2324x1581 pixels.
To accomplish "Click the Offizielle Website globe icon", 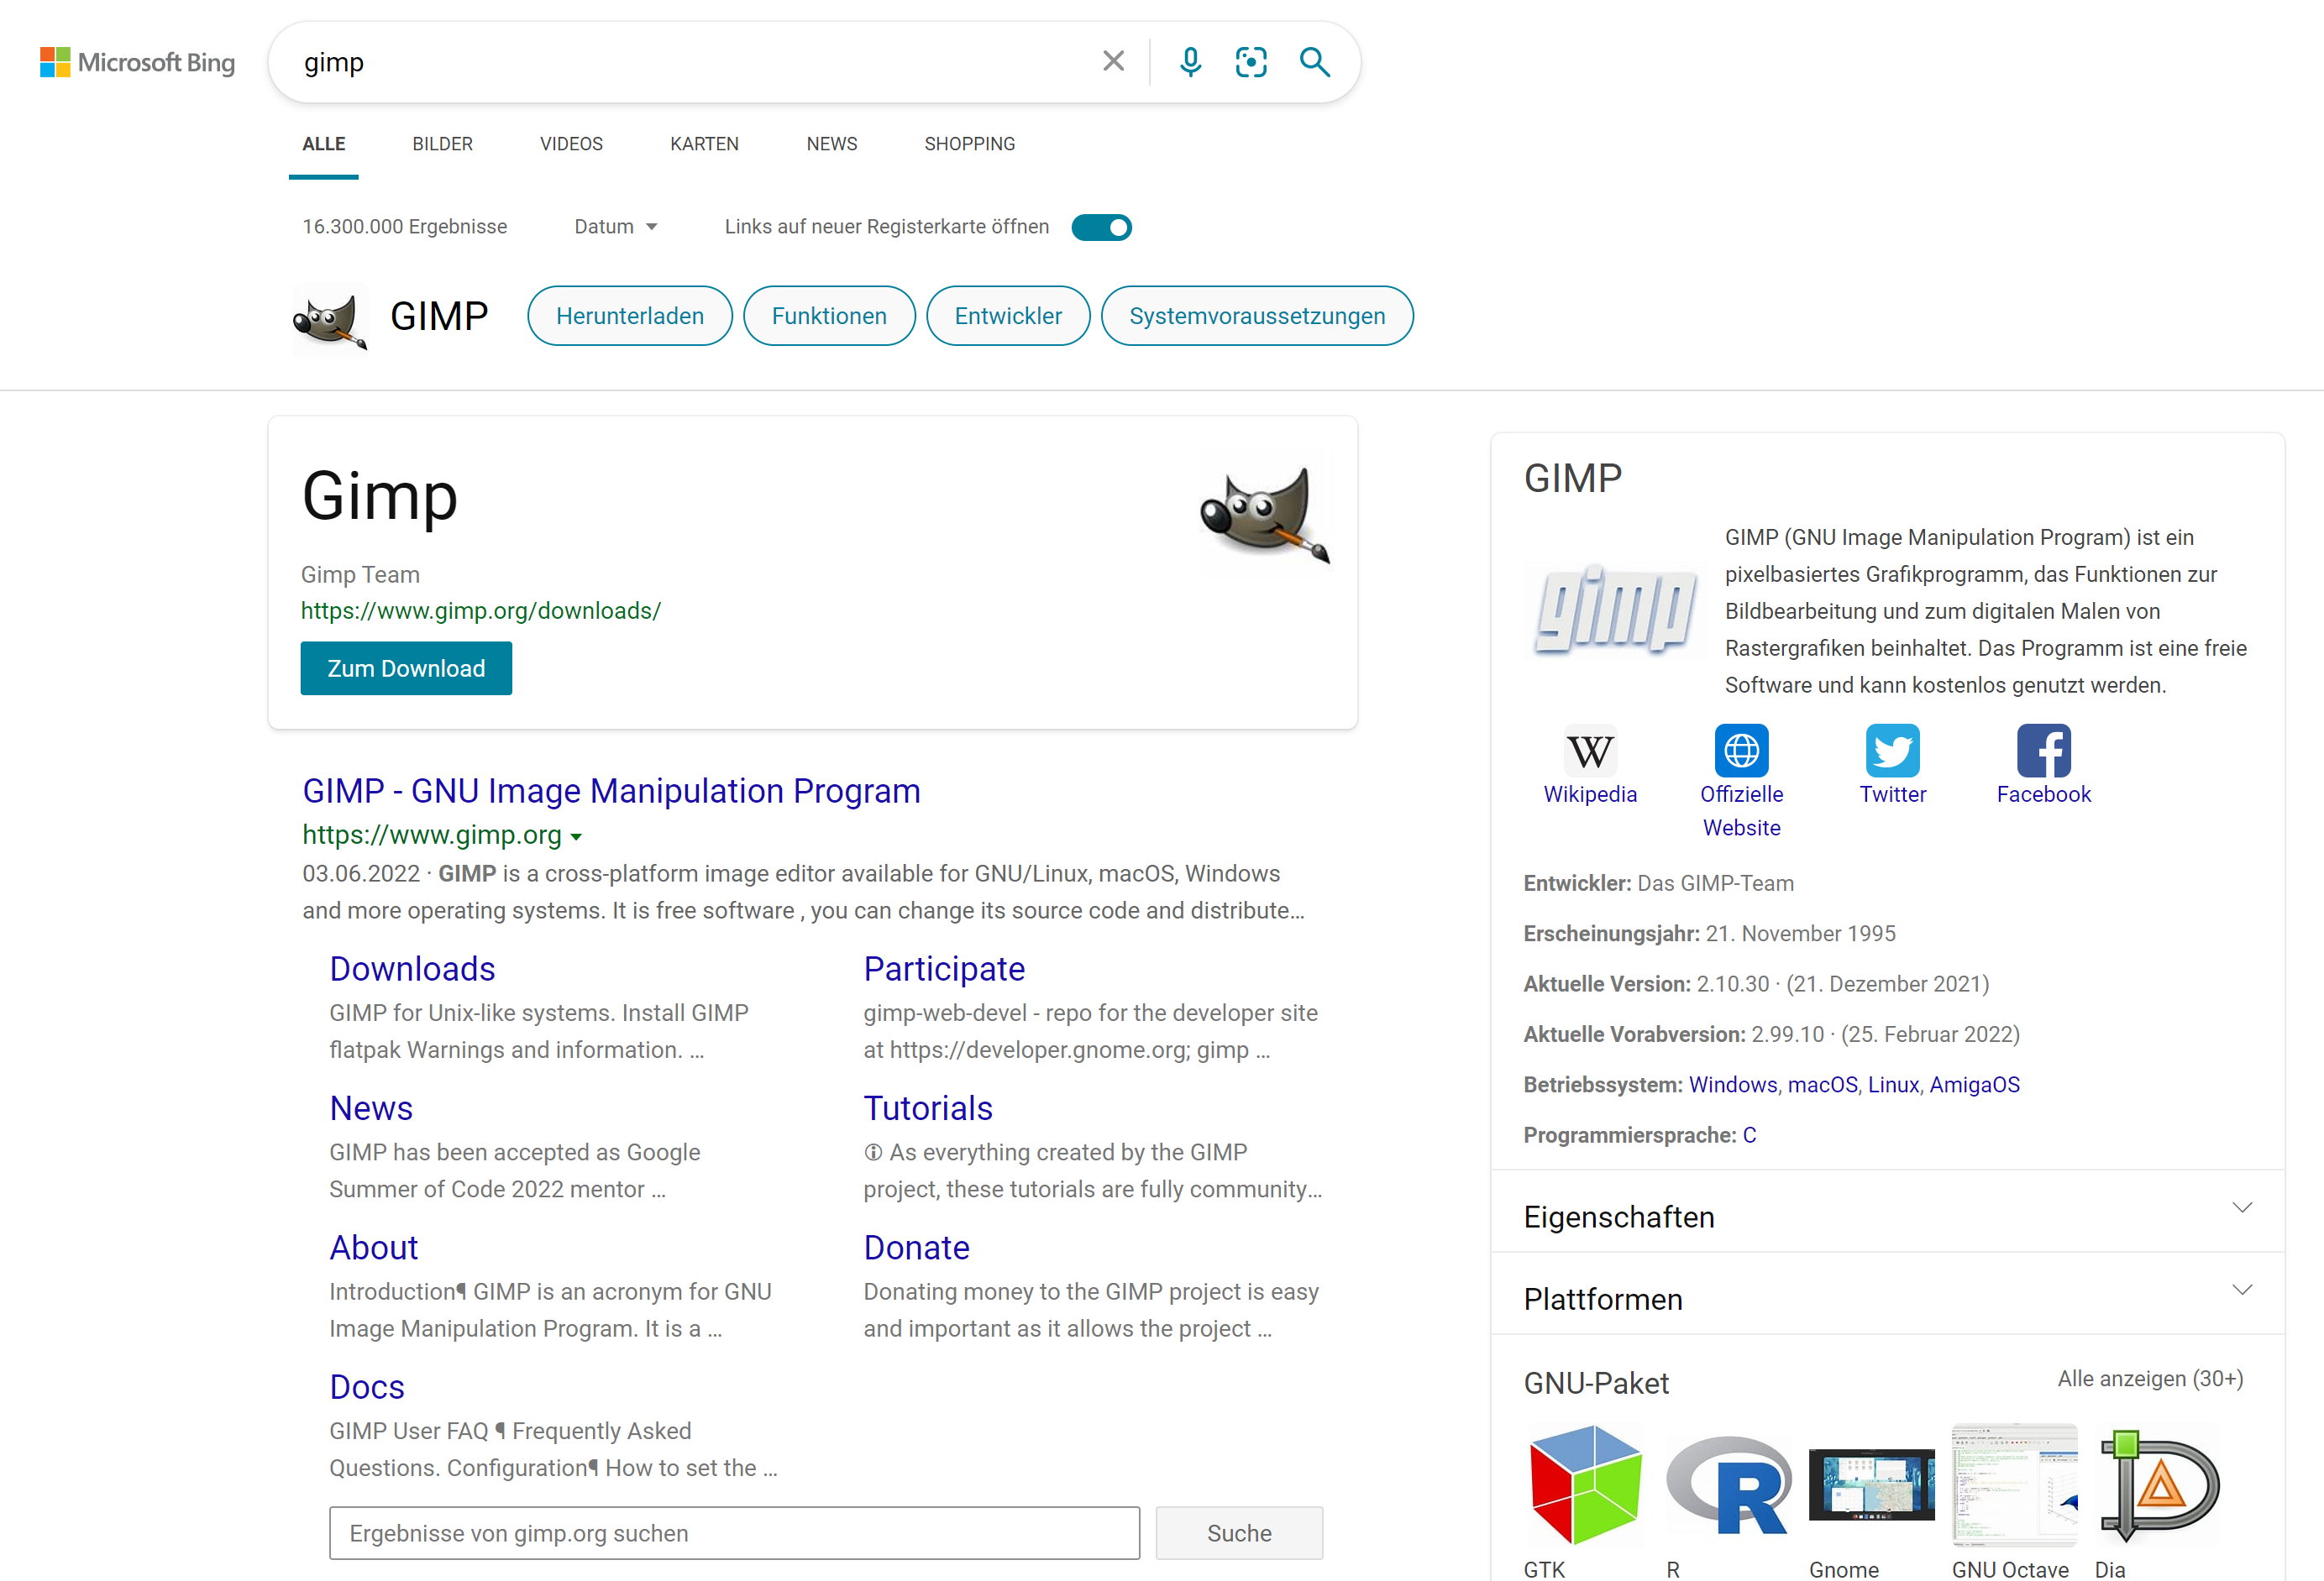I will (1741, 751).
